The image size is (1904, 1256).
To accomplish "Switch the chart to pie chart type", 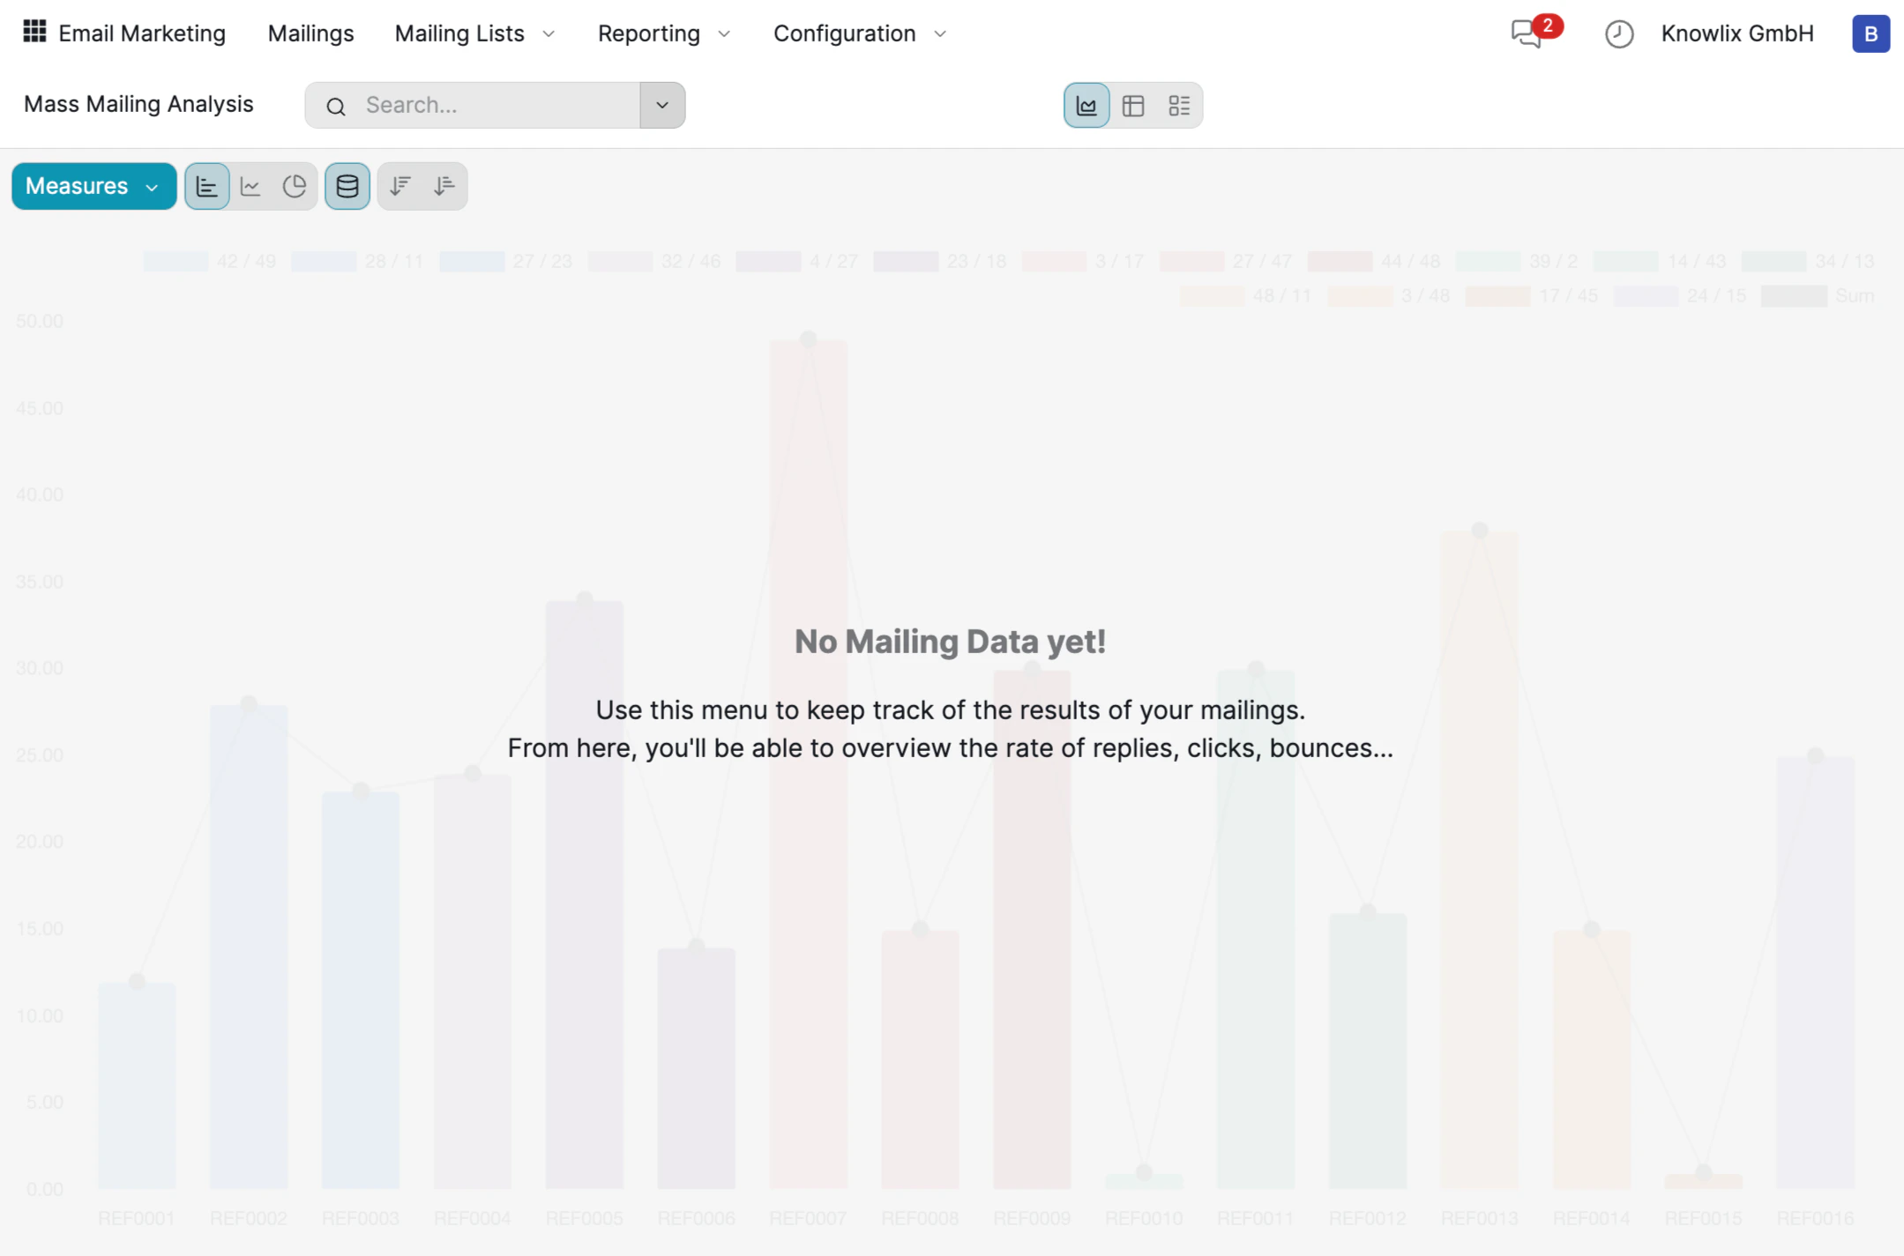I will coord(295,186).
